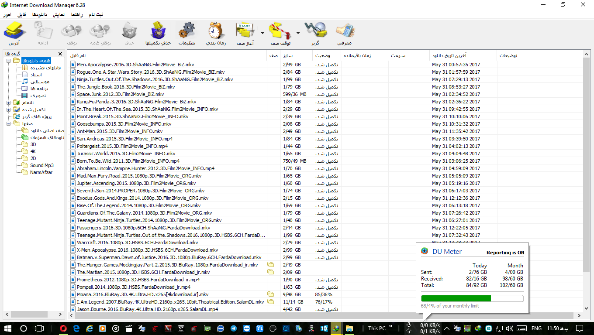Click queue icon in Moana.2016 row
Screen dimensions: 594x335
271,294
